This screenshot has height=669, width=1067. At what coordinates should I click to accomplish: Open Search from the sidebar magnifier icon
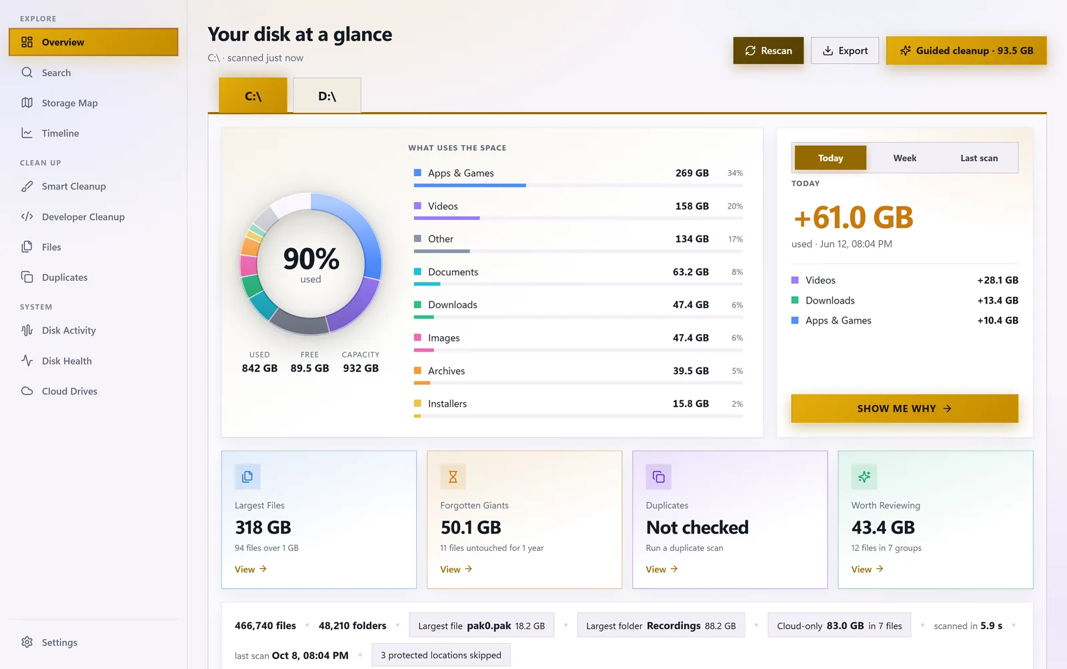(27, 72)
